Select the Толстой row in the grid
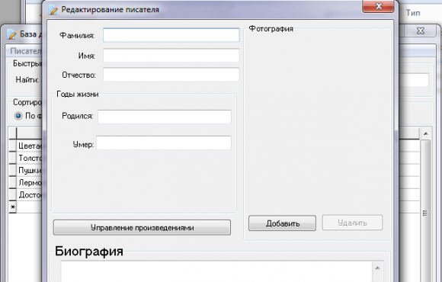 (30, 158)
